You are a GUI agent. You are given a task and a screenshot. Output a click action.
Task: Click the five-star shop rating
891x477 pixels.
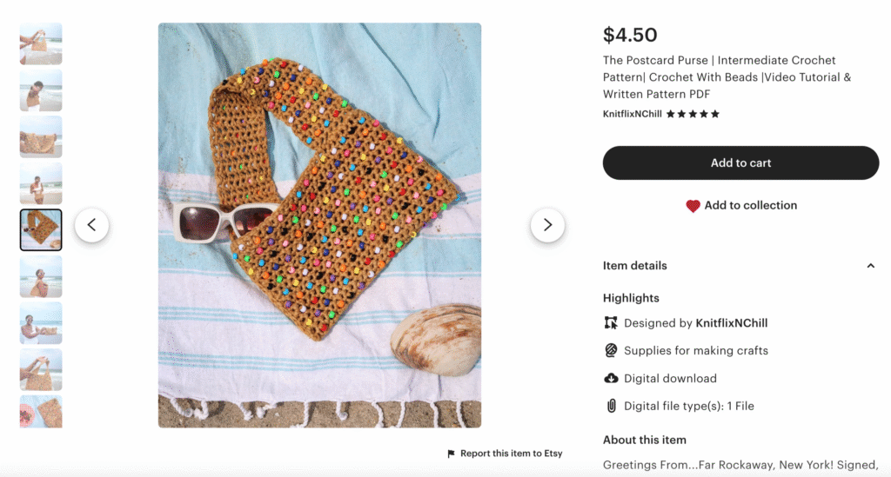[693, 114]
